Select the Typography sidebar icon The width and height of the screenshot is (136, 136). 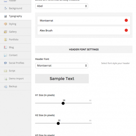(5, 16)
